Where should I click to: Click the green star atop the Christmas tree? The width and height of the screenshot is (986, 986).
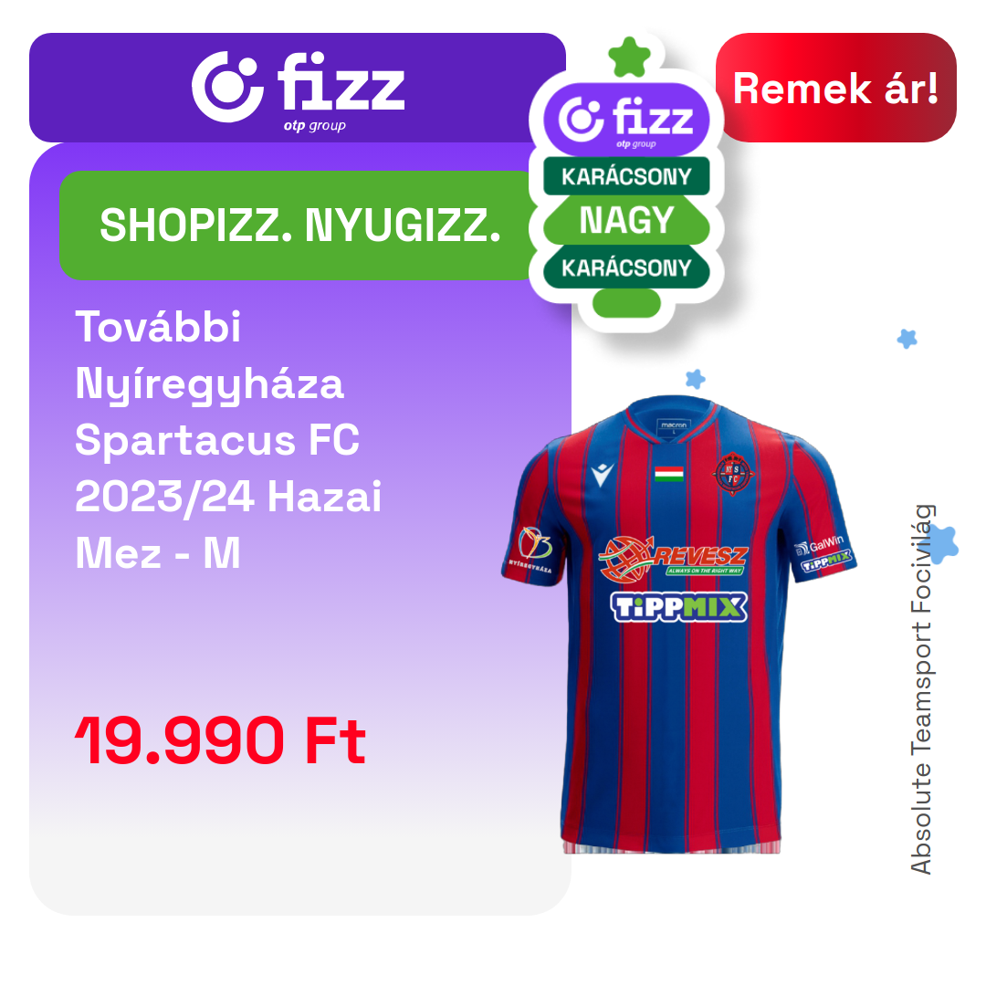click(x=629, y=58)
